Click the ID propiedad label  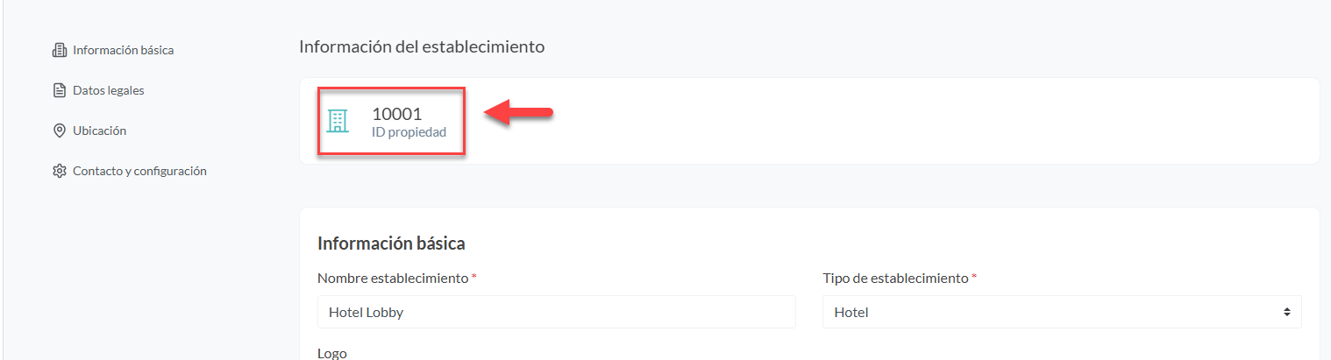pos(409,132)
